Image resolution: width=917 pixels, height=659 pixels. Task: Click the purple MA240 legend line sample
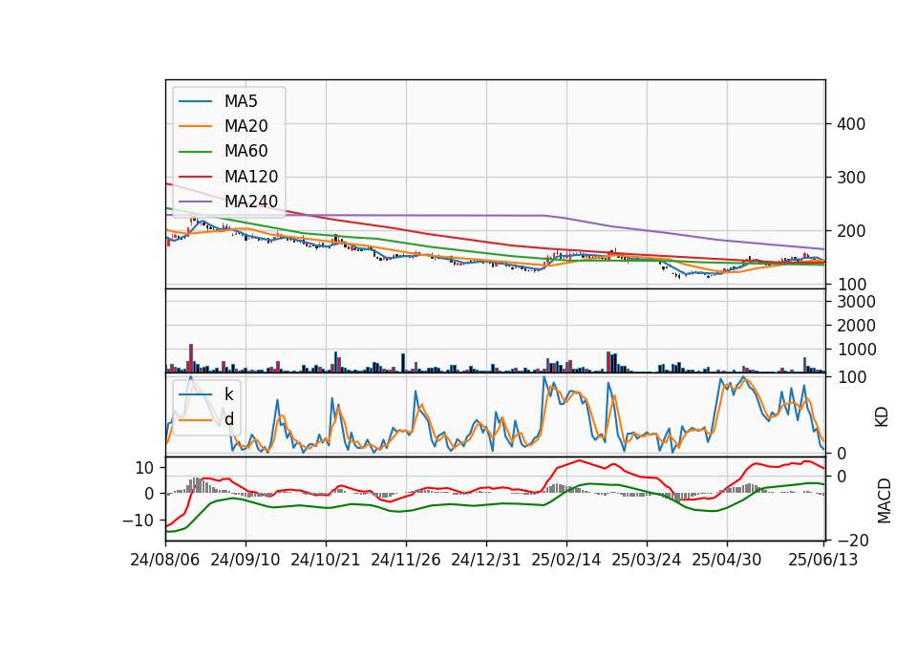195,202
